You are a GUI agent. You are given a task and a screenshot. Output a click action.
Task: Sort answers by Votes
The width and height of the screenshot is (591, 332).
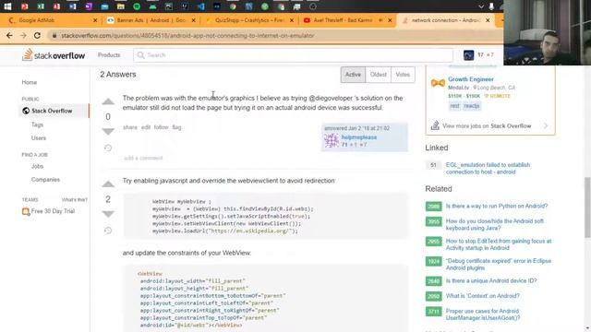point(403,75)
